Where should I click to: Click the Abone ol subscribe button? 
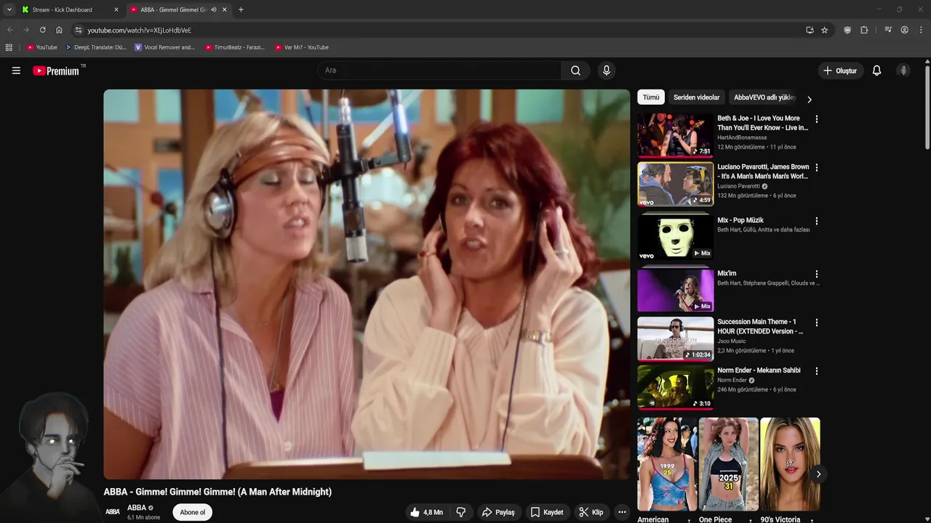tap(193, 512)
